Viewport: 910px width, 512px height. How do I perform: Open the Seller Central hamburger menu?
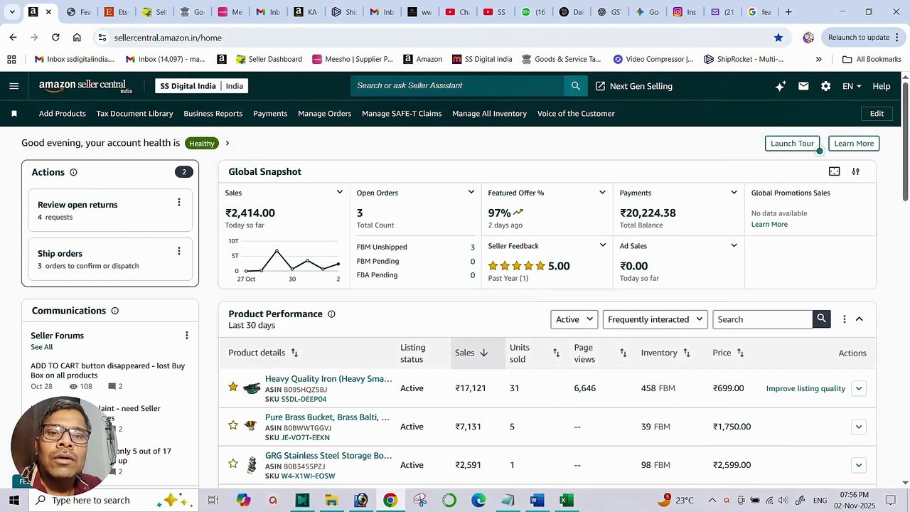pos(14,86)
